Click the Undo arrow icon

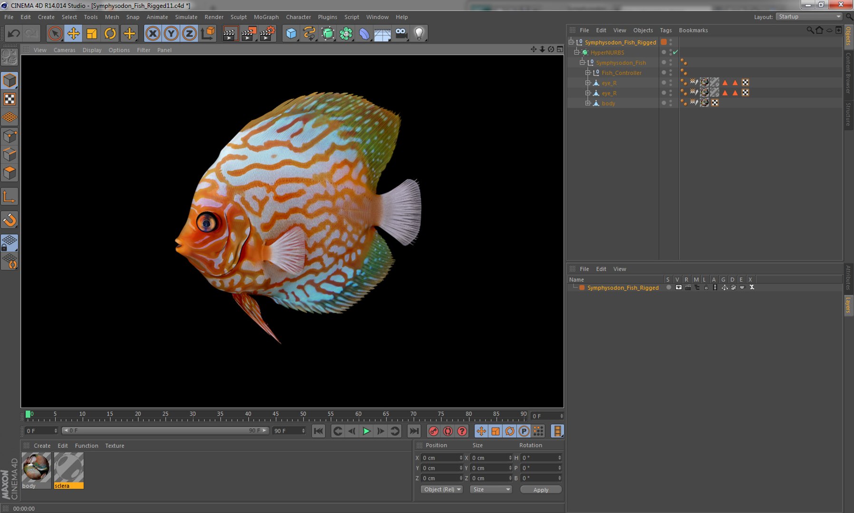14,33
